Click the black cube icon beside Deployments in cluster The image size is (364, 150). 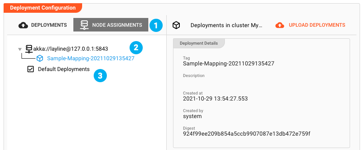(177, 25)
